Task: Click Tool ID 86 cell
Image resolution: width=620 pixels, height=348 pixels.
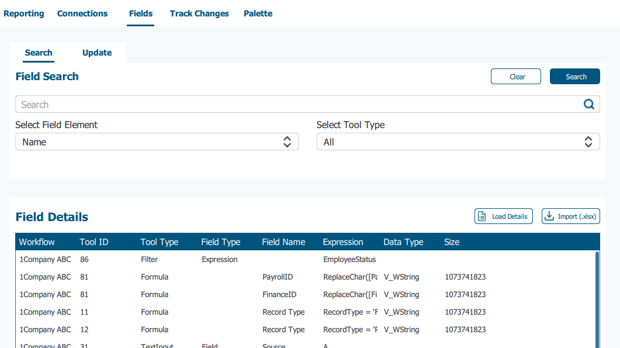Action: point(84,259)
